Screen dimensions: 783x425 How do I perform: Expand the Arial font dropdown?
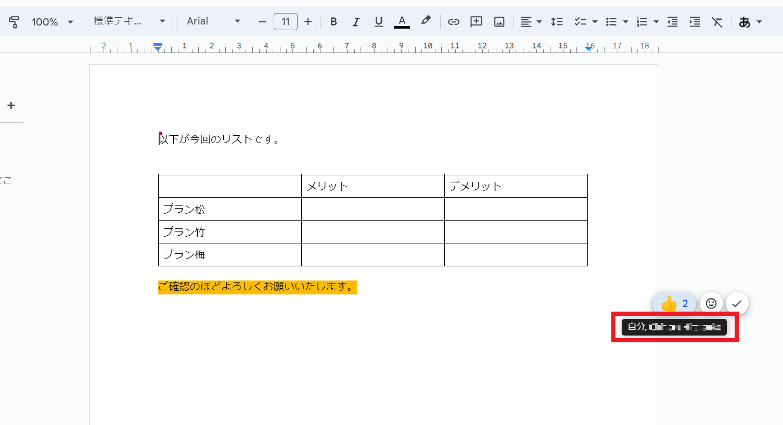point(213,21)
